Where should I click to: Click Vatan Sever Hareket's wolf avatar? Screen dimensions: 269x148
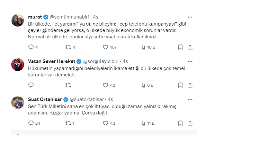(18, 64)
